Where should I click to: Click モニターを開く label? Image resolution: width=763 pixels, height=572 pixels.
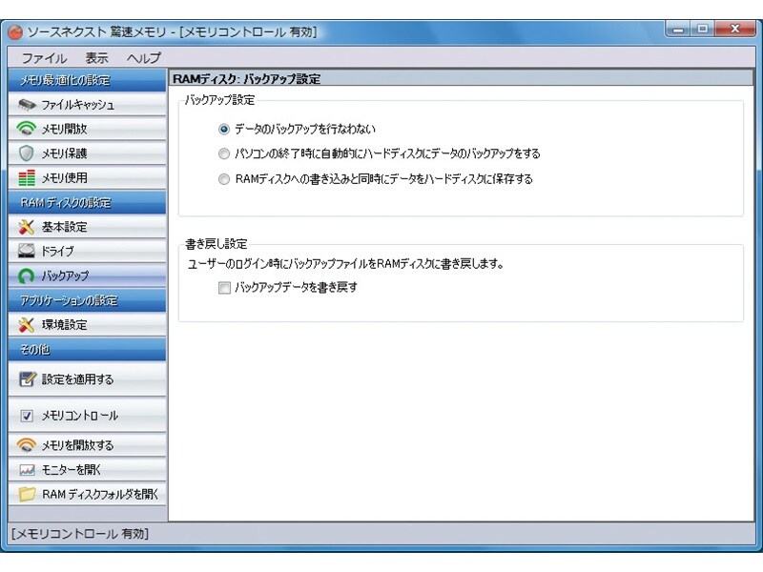tap(71, 470)
